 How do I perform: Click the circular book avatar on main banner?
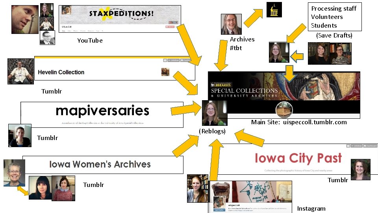(x=284, y=110)
